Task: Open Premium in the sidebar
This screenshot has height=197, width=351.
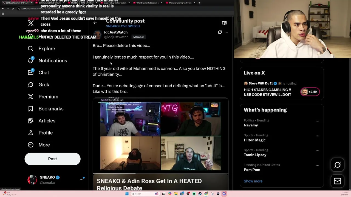Action: pyautogui.click(x=43, y=97)
